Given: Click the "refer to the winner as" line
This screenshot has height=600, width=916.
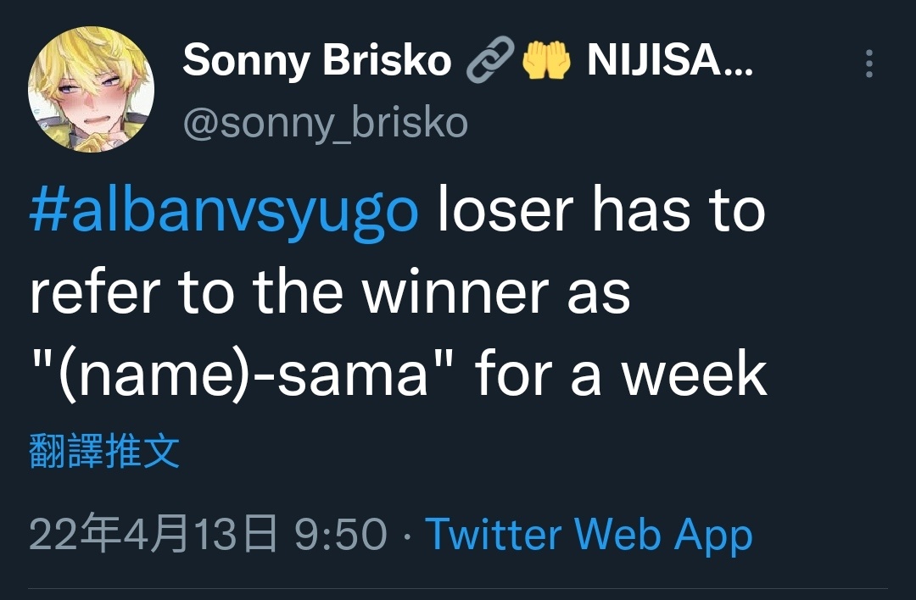Looking at the screenshot, I should coord(330,292).
